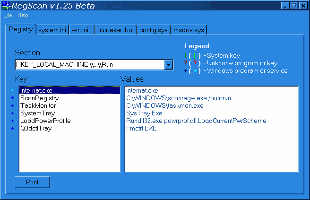
Task: Maximize the RegScan window
Action: point(293,6)
